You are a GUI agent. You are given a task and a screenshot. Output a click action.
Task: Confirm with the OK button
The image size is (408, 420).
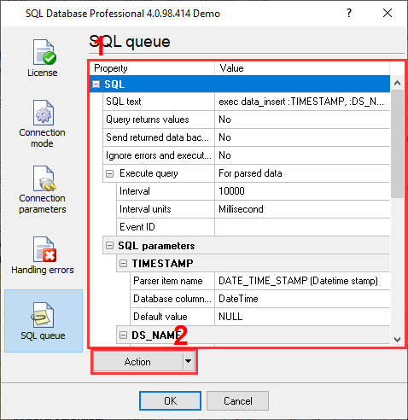pyautogui.click(x=170, y=400)
